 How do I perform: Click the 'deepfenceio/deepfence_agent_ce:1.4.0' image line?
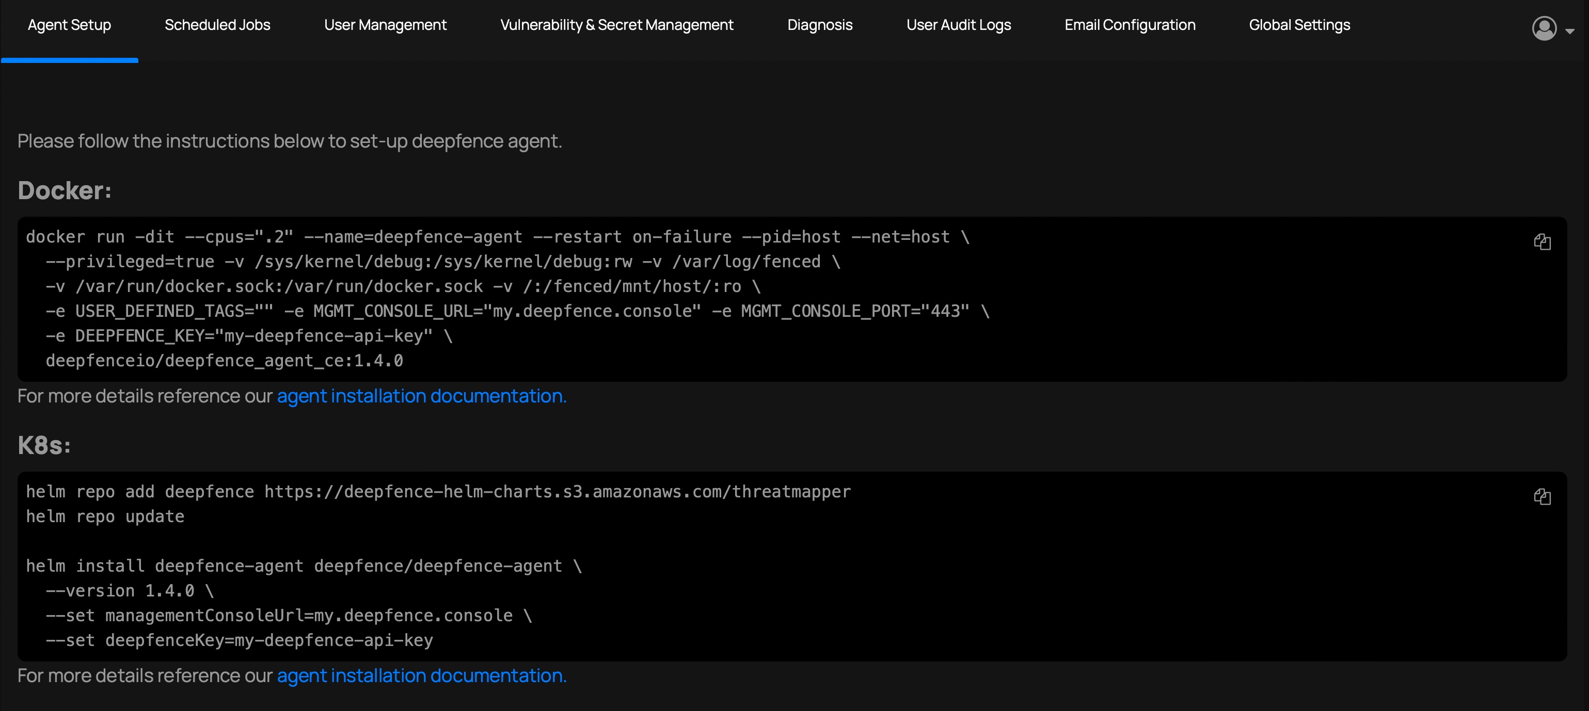click(224, 361)
